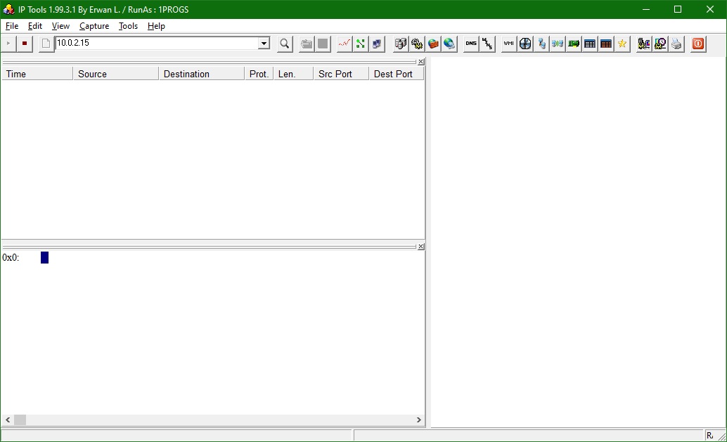Sort by the Src Port column header
The height and width of the screenshot is (442, 727).
click(341, 74)
